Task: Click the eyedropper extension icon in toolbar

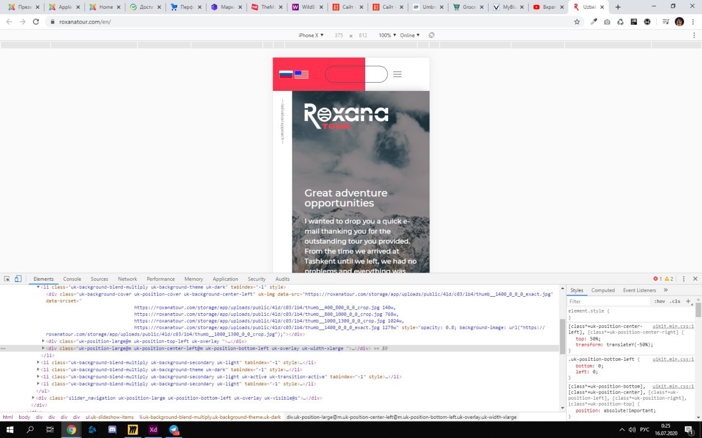Action: [594, 22]
